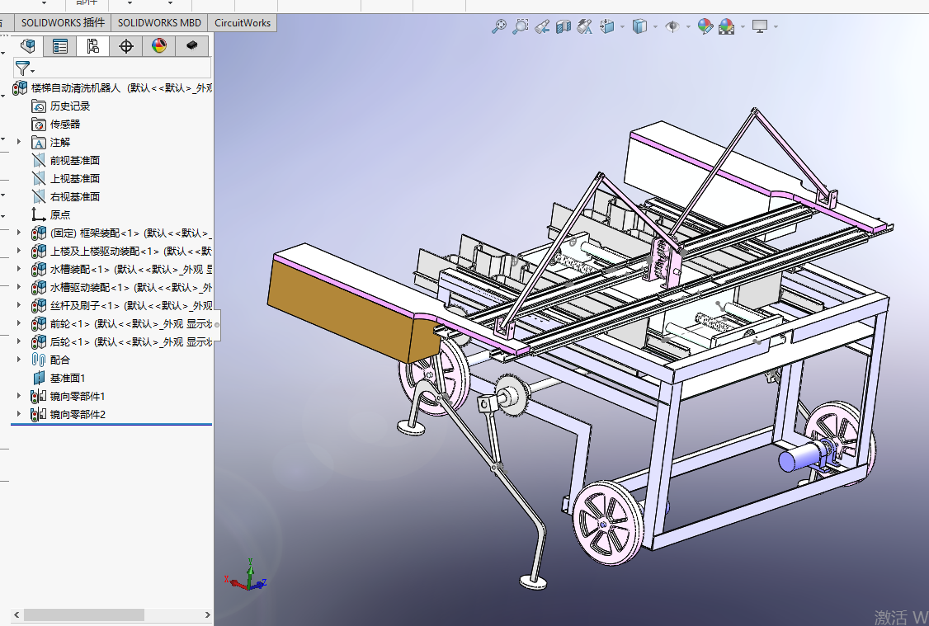
Task: Expand 镜向零部件2 node
Action: [x=19, y=414]
